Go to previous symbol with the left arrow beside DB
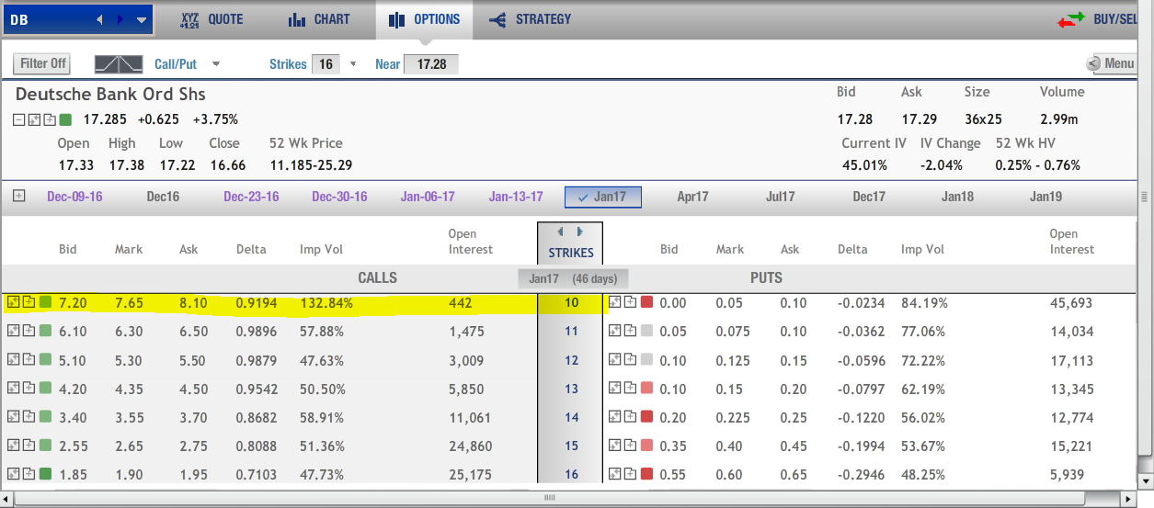The image size is (1154, 508). [x=100, y=19]
